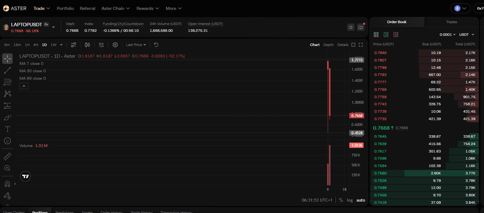Screen dimensions: 484x213
Task: Click the candlestick chart type icon
Action: [88, 45]
